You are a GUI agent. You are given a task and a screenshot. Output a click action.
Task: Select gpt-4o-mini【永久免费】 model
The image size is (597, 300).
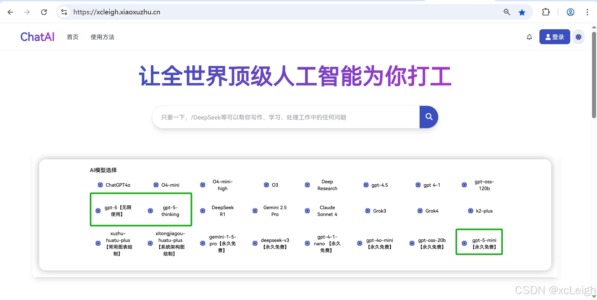380,243
